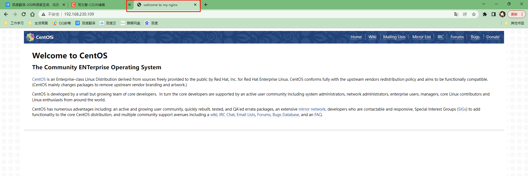Open the 群晖网盘 bookmark

tap(130, 23)
